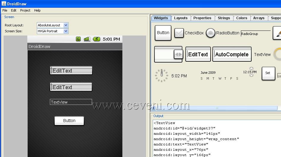Open the Screen Size dropdown

[53, 31]
